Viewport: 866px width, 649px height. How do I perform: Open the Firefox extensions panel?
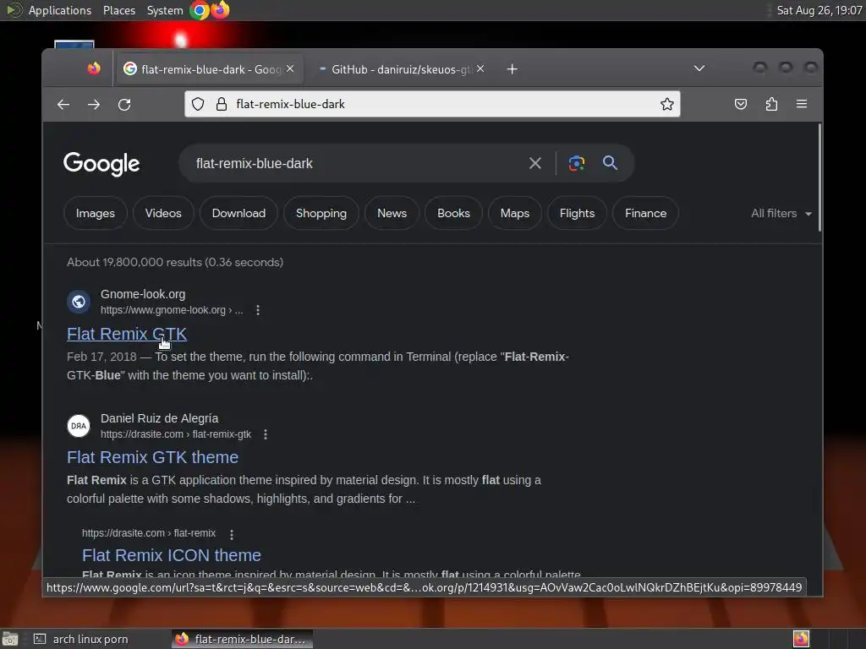(771, 104)
